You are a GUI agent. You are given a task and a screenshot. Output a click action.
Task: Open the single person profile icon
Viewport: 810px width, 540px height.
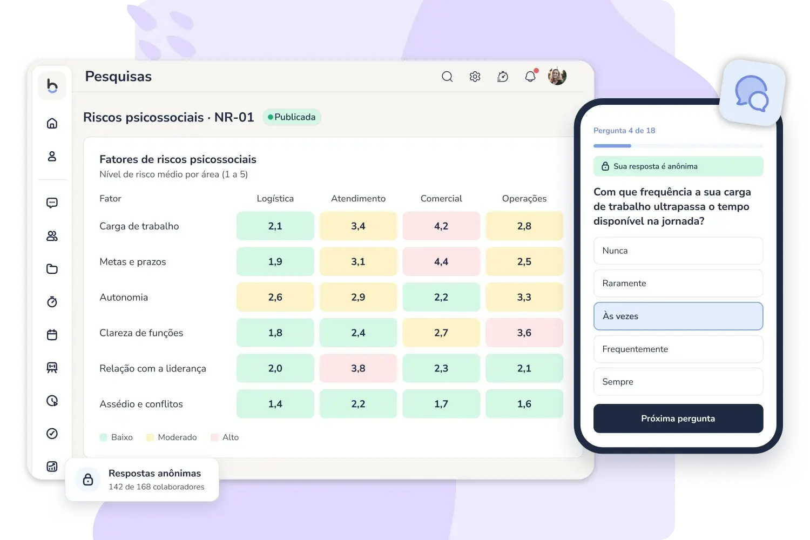tap(52, 156)
